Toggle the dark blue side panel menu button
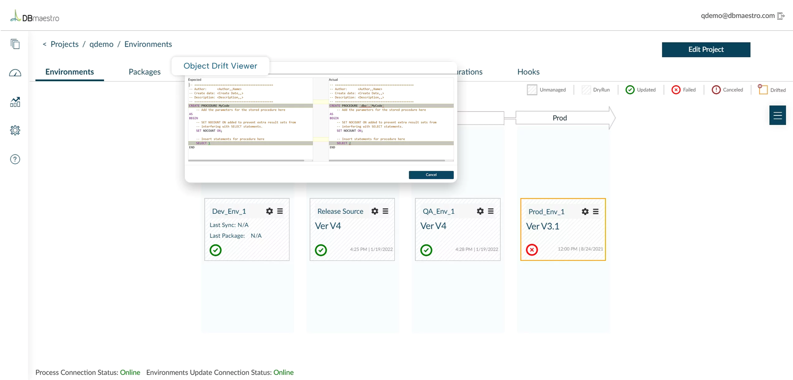The height and width of the screenshot is (380, 793). point(777,115)
